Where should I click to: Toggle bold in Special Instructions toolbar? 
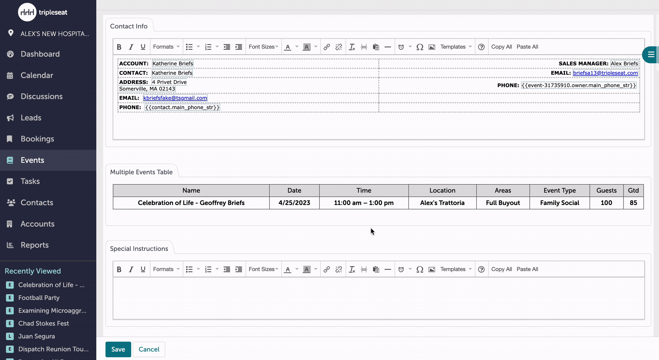(x=119, y=269)
